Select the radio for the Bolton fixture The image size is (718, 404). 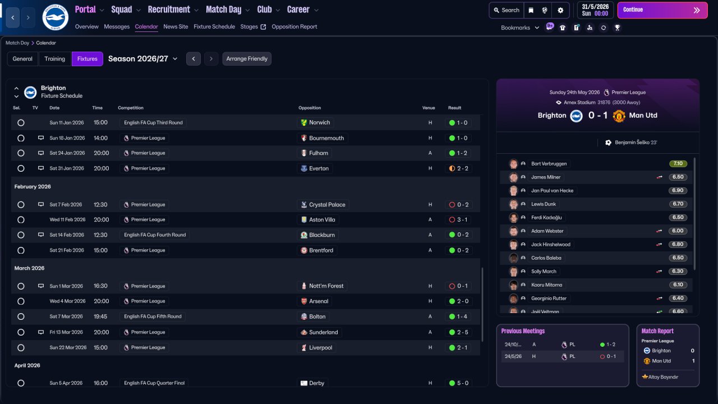tap(21, 316)
